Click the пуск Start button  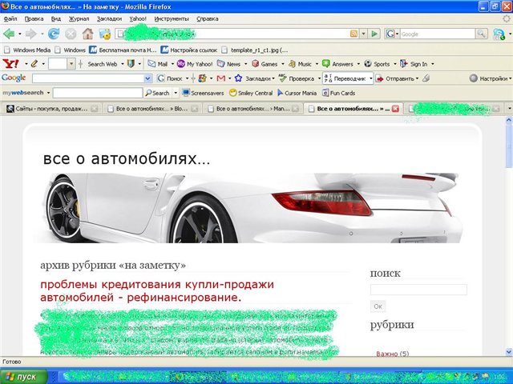[22, 376]
